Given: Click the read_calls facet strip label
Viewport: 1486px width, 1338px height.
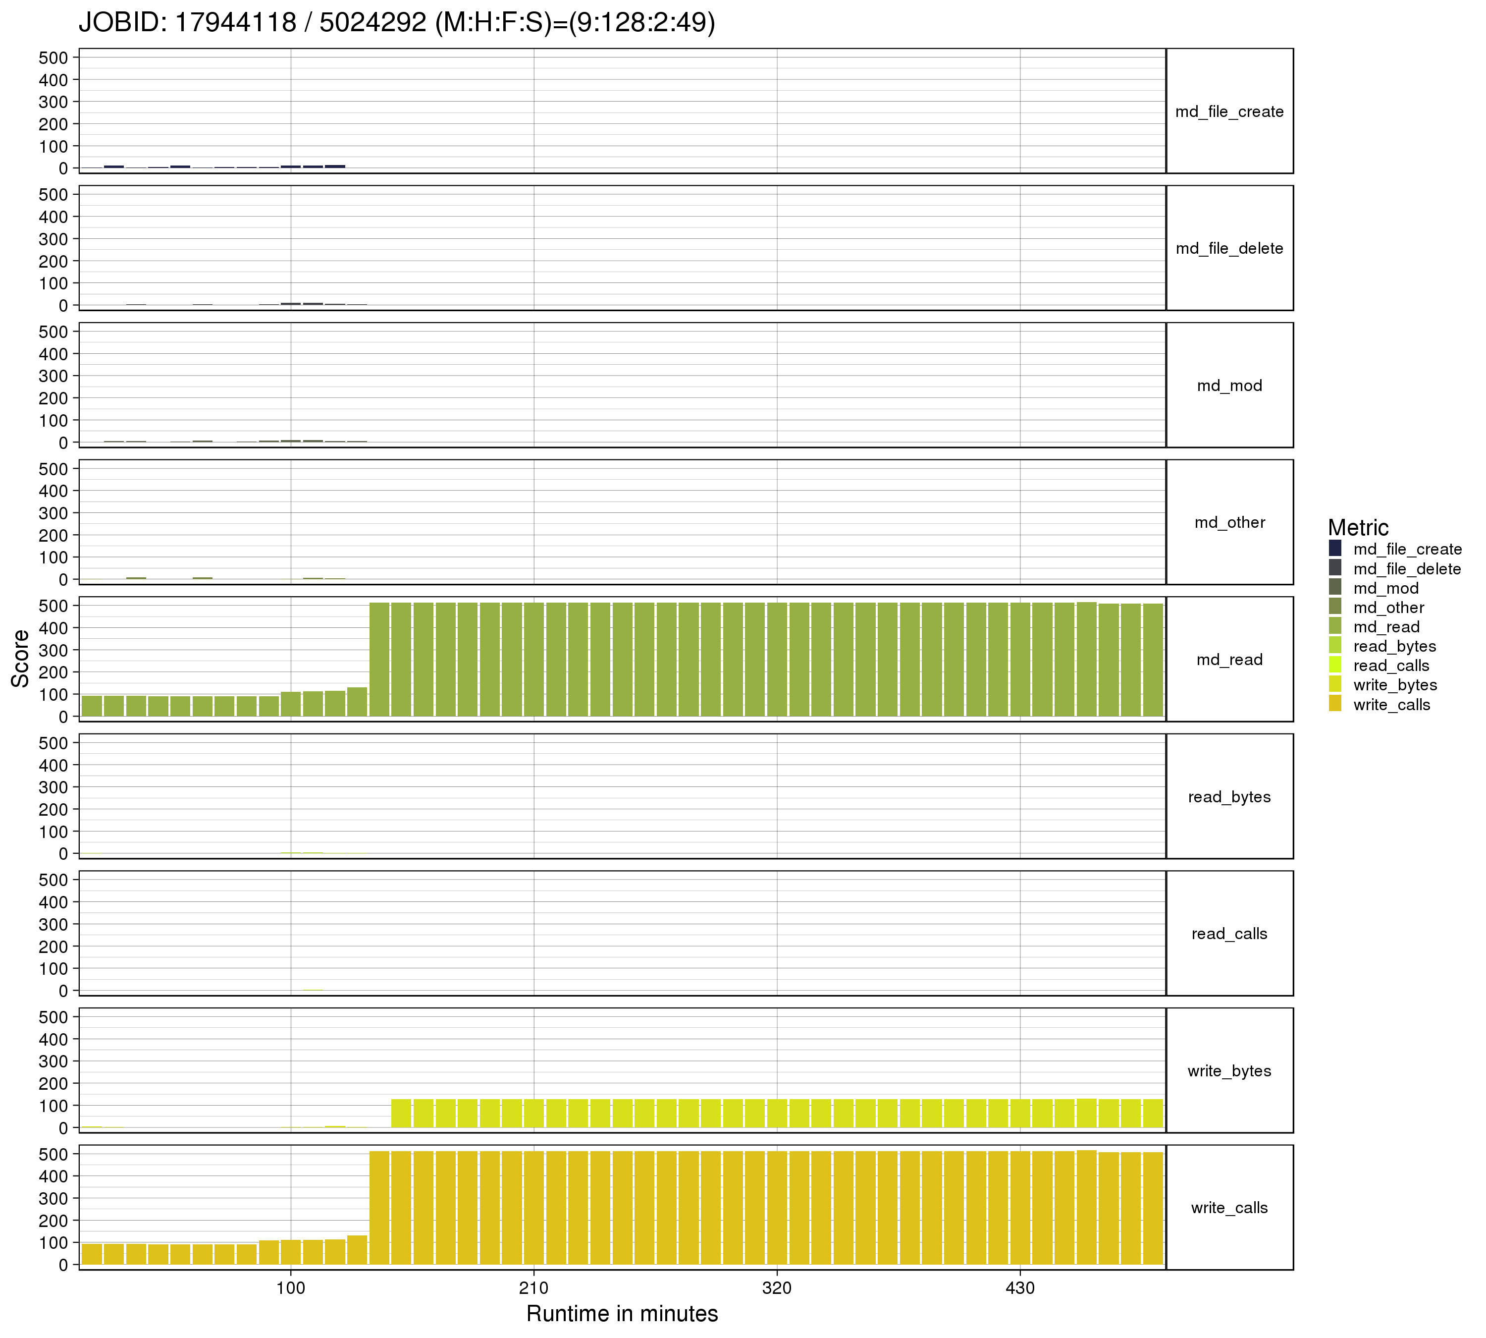Looking at the screenshot, I should [x=1229, y=935].
